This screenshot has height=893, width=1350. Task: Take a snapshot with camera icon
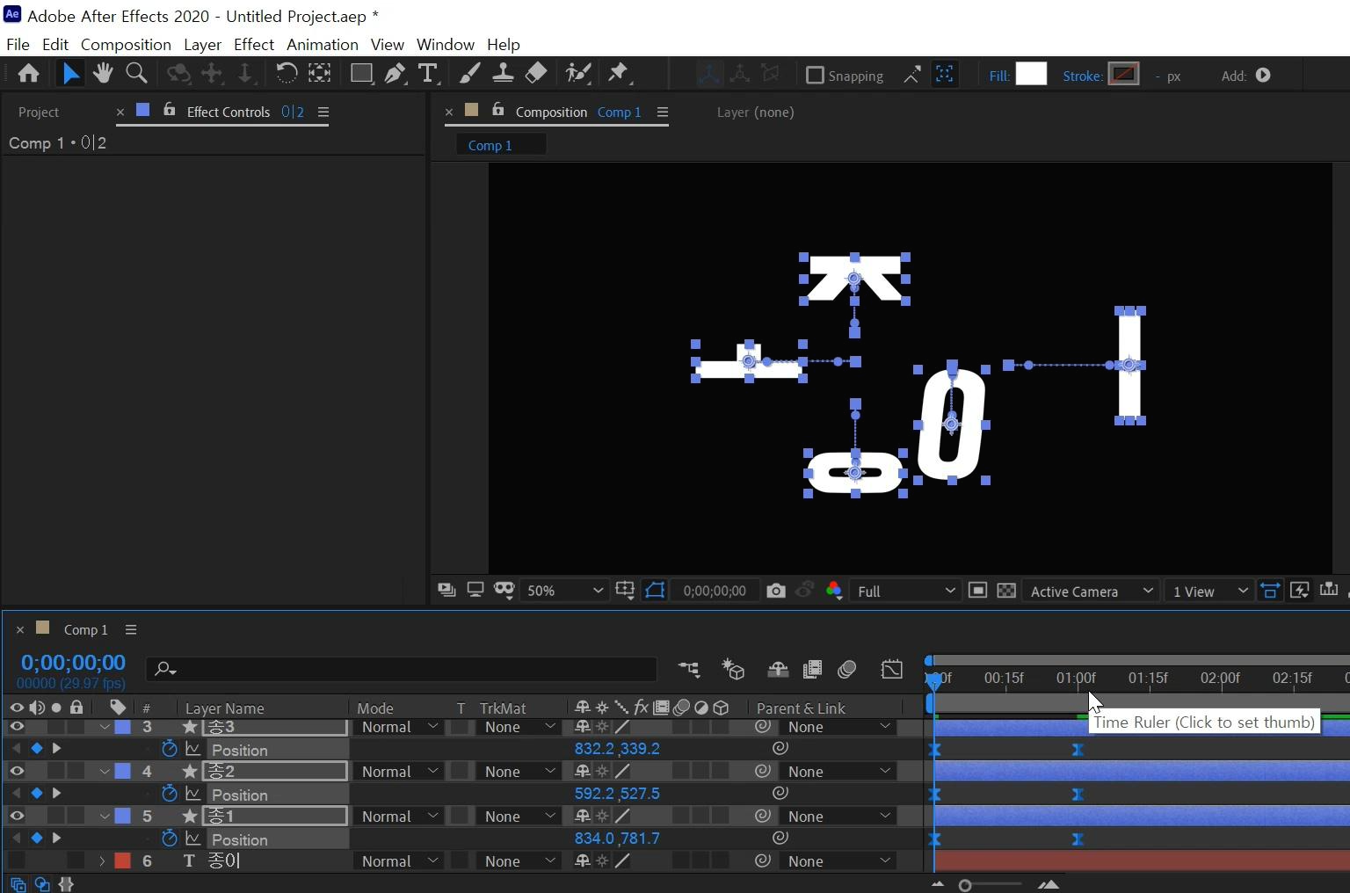[775, 591]
